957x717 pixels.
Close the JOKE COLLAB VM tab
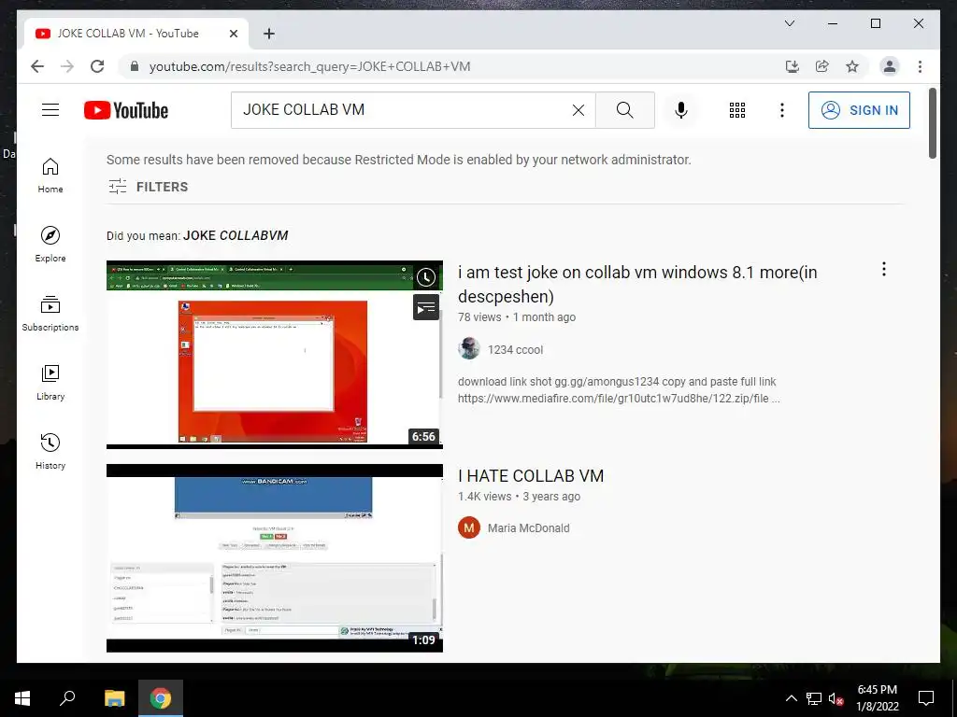[x=233, y=34]
